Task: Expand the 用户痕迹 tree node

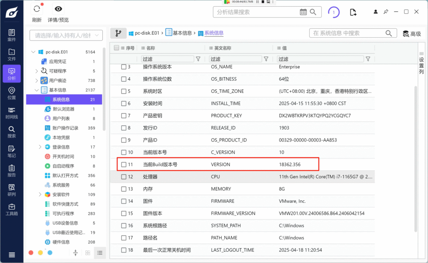Action: tap(37, 81)
